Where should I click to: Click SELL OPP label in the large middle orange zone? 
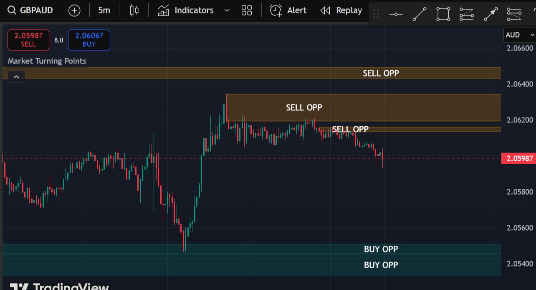tap(304, 107)
